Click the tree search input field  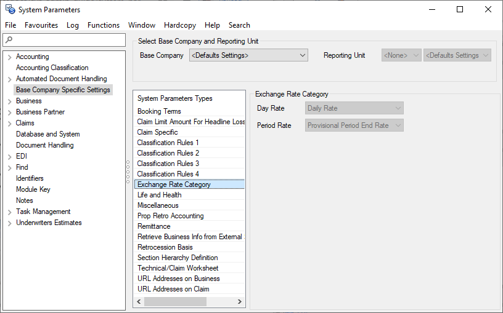tap(68, 40)
